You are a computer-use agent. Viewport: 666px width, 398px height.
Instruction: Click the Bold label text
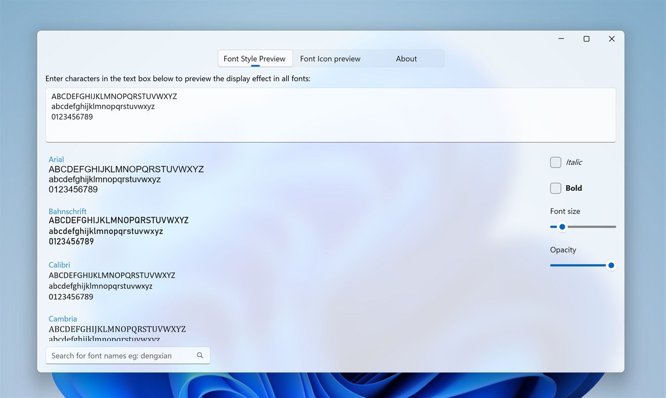click(574, 188)
